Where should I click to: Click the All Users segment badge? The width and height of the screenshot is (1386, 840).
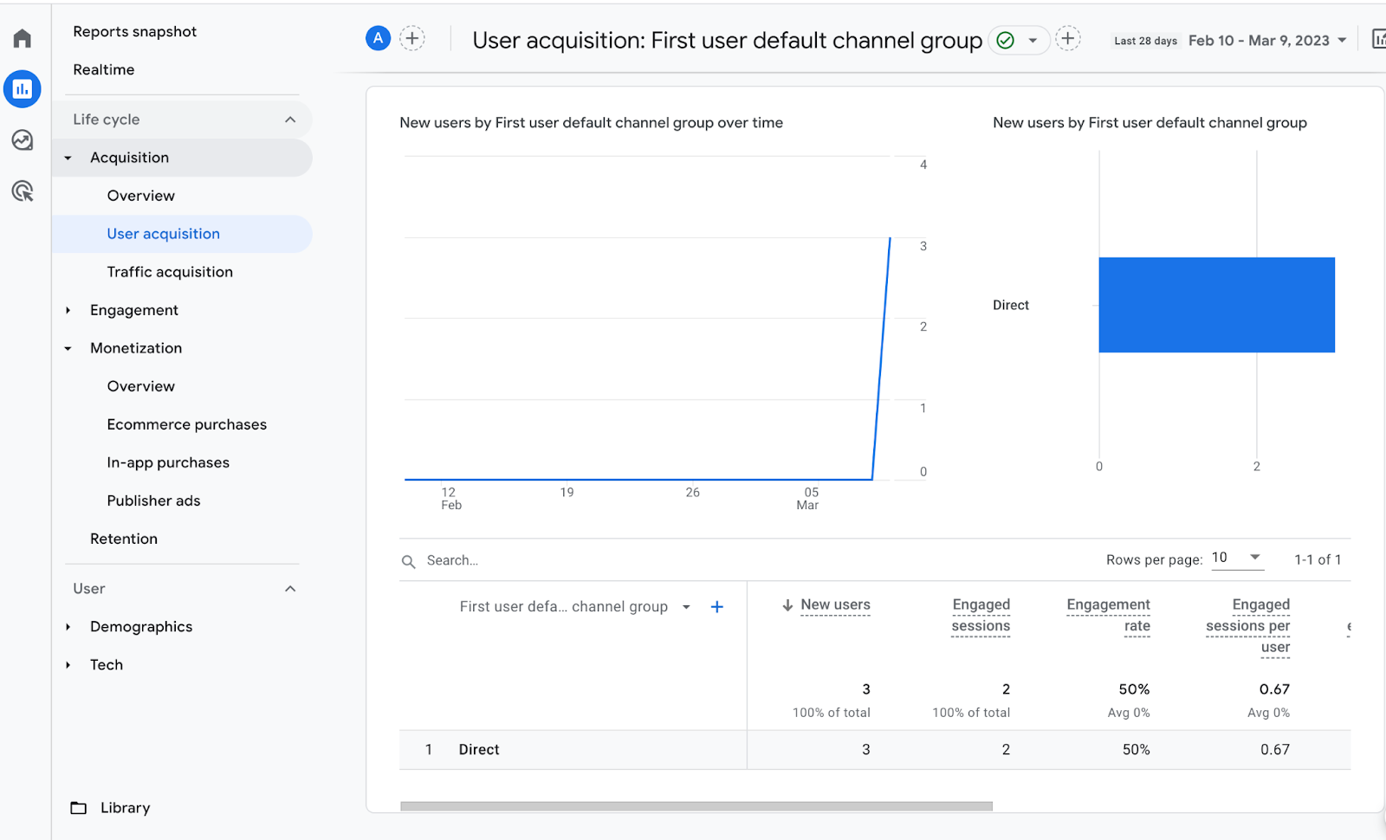click(x=378, y=39)
